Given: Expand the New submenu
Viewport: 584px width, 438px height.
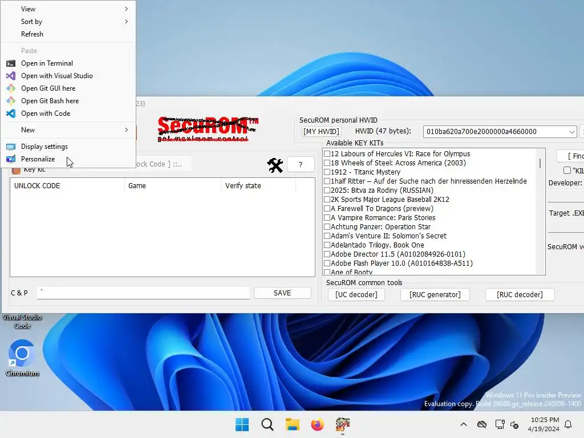Looking at the screenshot, I should click(x=126, y=130).
